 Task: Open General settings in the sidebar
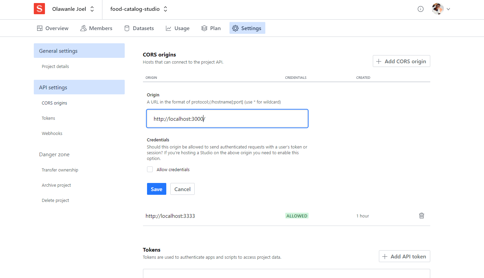point(58,50)
